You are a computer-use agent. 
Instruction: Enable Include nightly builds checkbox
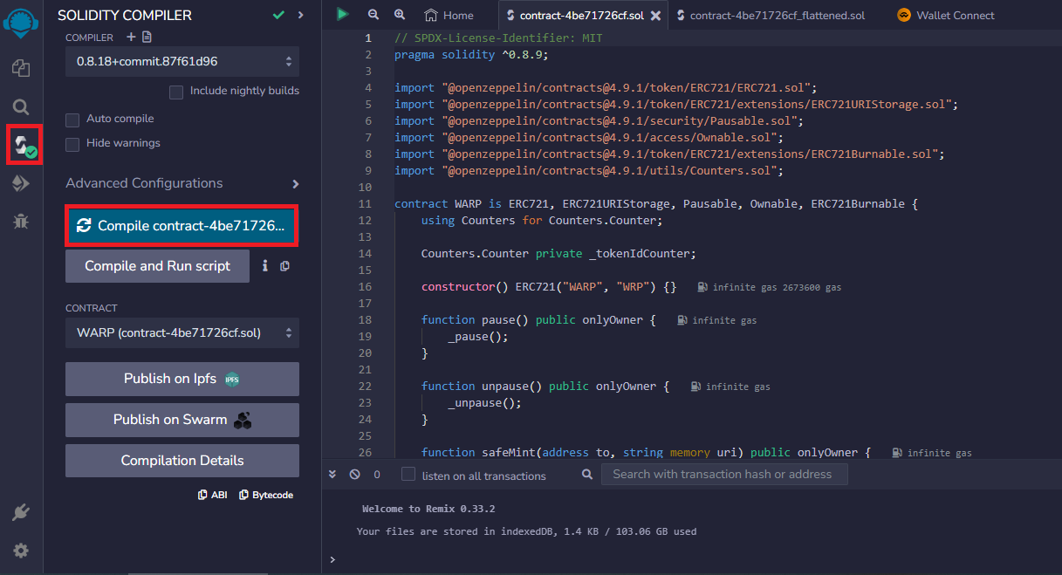pos(176,92)
